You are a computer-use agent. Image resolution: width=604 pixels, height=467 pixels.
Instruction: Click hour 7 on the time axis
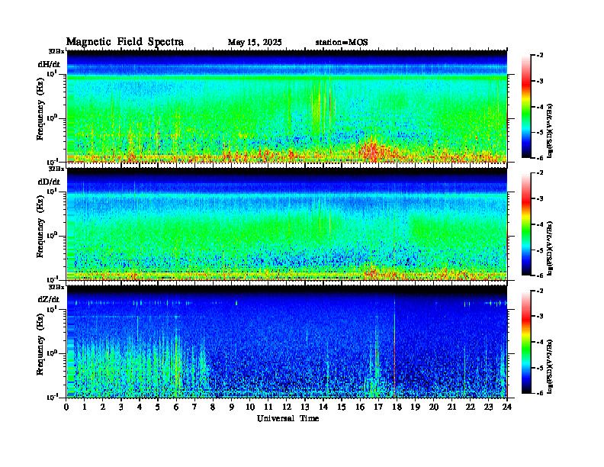coord(194,407)
